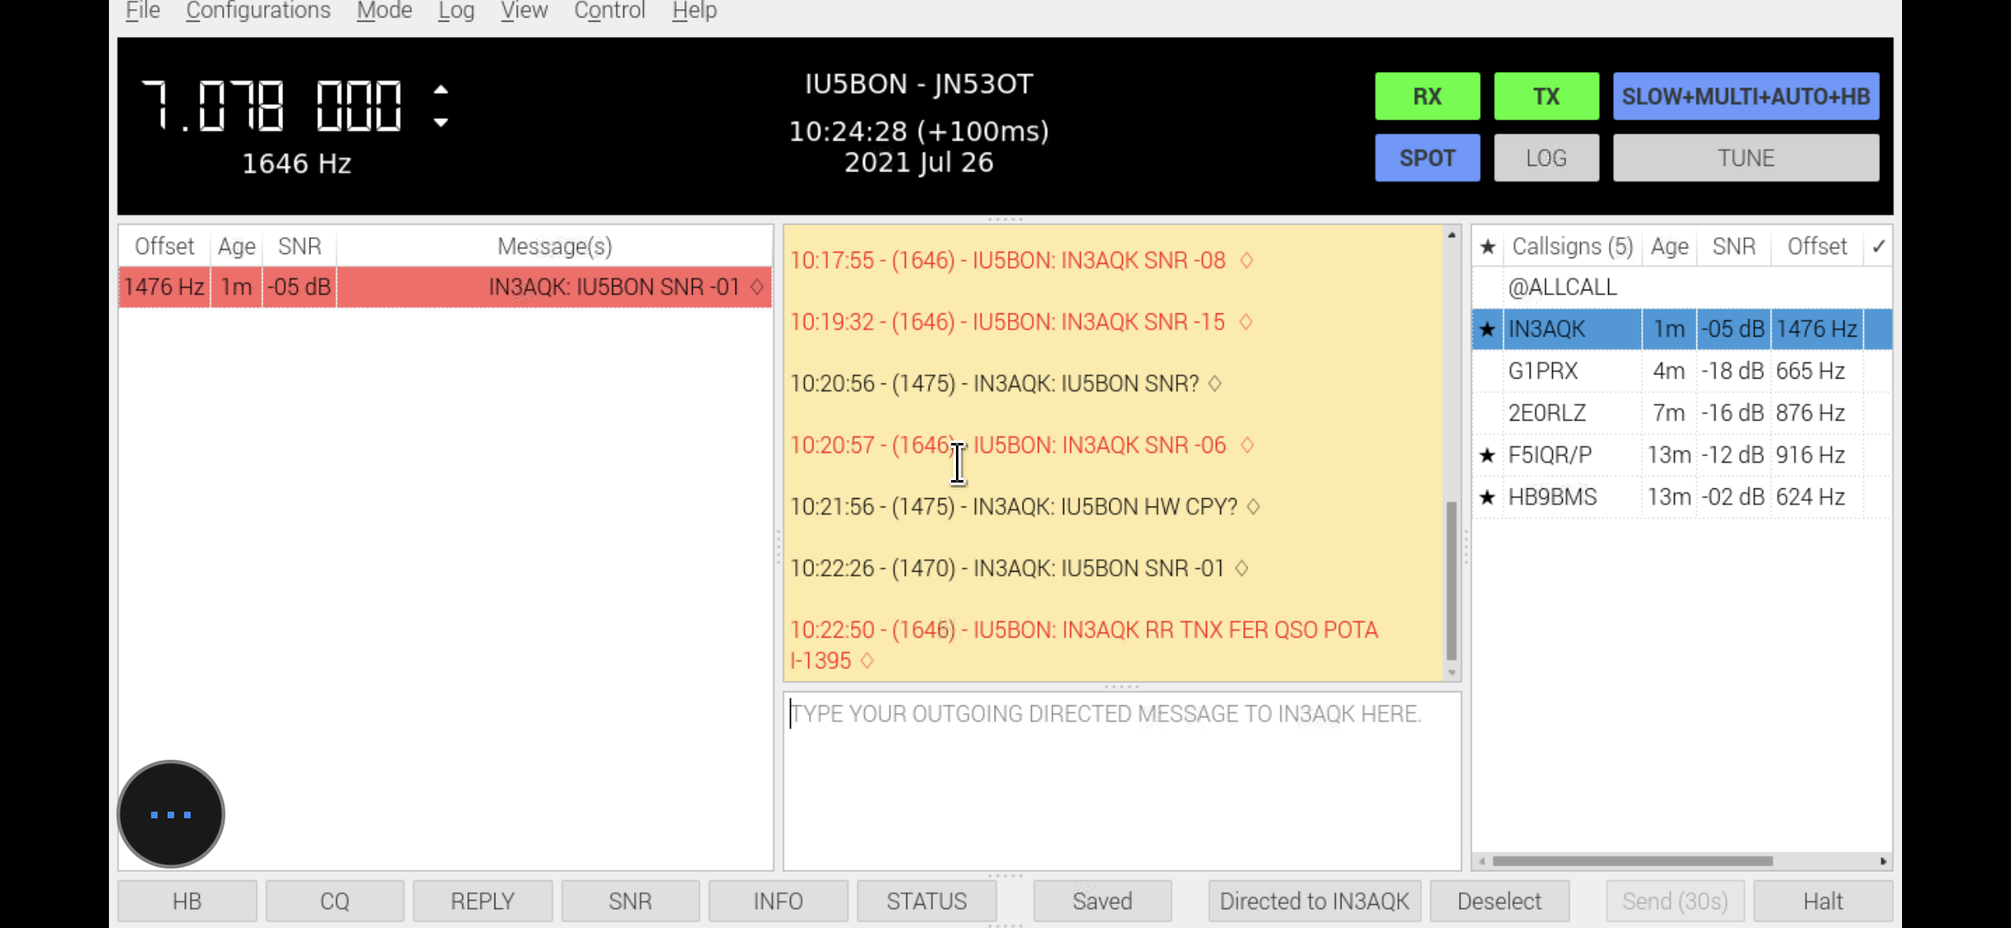Click the TUNE button
Viewport: 2011px width, 928px height.
[1745, 158]
